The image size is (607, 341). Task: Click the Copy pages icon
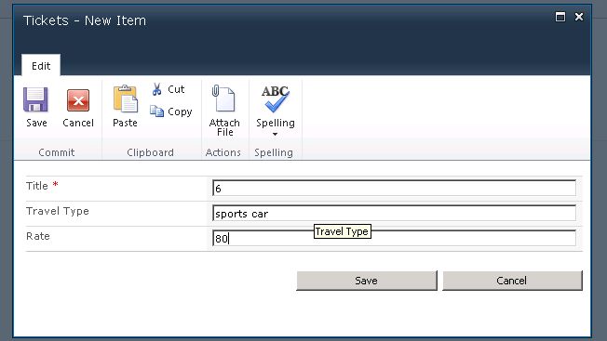[x=156, y=111]
